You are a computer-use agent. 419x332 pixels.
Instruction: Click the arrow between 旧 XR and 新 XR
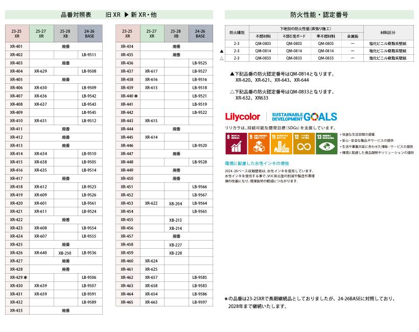click(x=126, y=15)
